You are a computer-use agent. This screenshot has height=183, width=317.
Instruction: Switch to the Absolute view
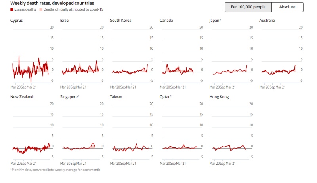tap(287, 7)
